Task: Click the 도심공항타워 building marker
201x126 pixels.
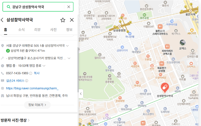Action: click(x=173, y=59)
